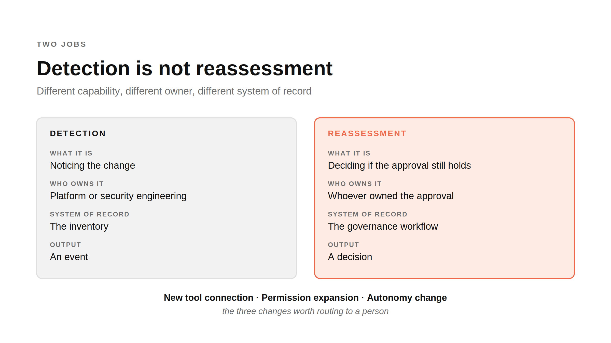The height and width of the screenshot is (343, 611).
Task: Select 'A decision' output text
Action: [x=350, y=257]
